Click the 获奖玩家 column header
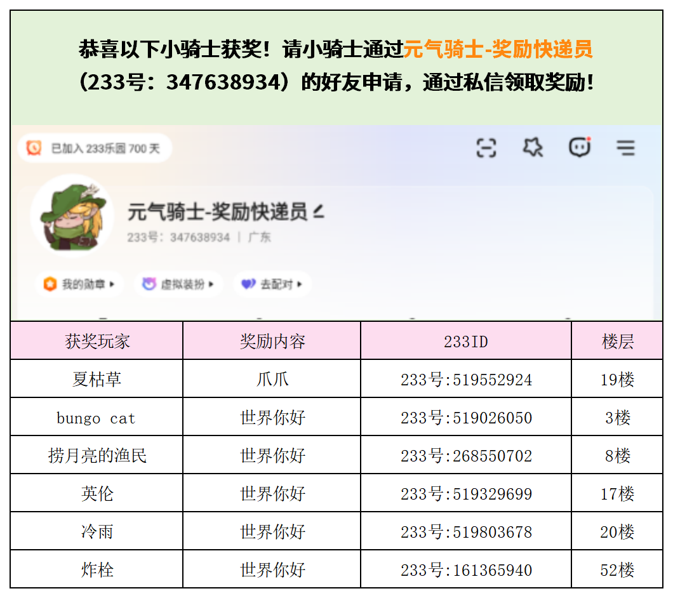This screenshot has height=598, width=673. (x=97, y=341)
